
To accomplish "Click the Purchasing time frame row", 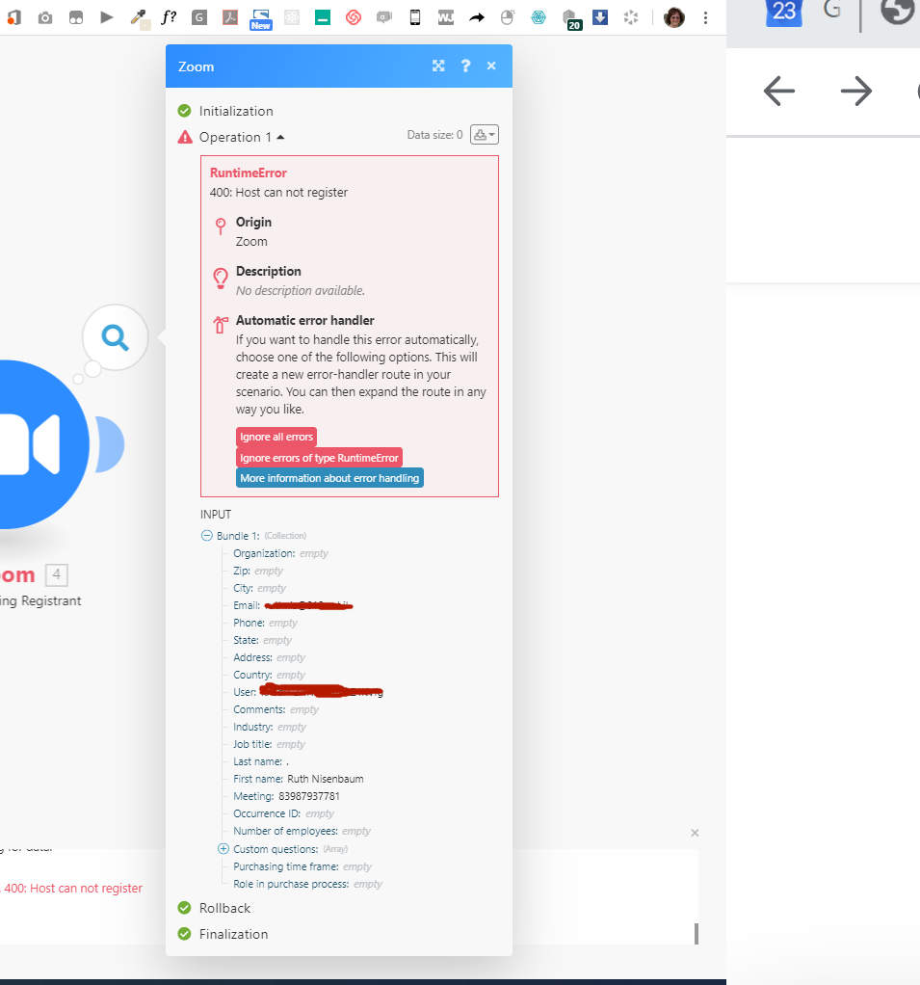I will click(302, 866).
